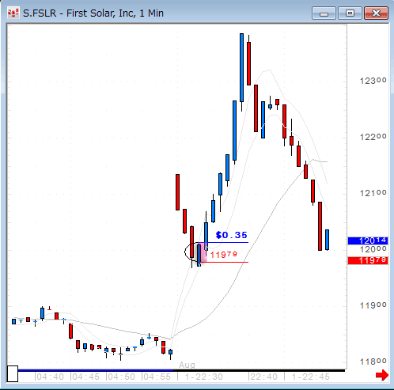Click the red 119.79 price marker

point(368,260)
